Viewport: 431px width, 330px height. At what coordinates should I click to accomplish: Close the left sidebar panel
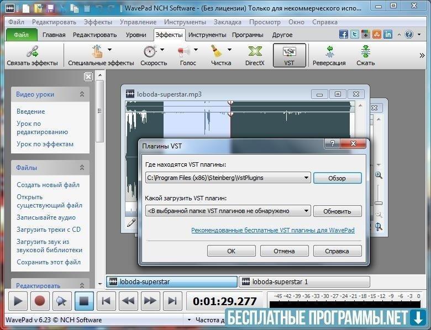click(x=88, y=77)
